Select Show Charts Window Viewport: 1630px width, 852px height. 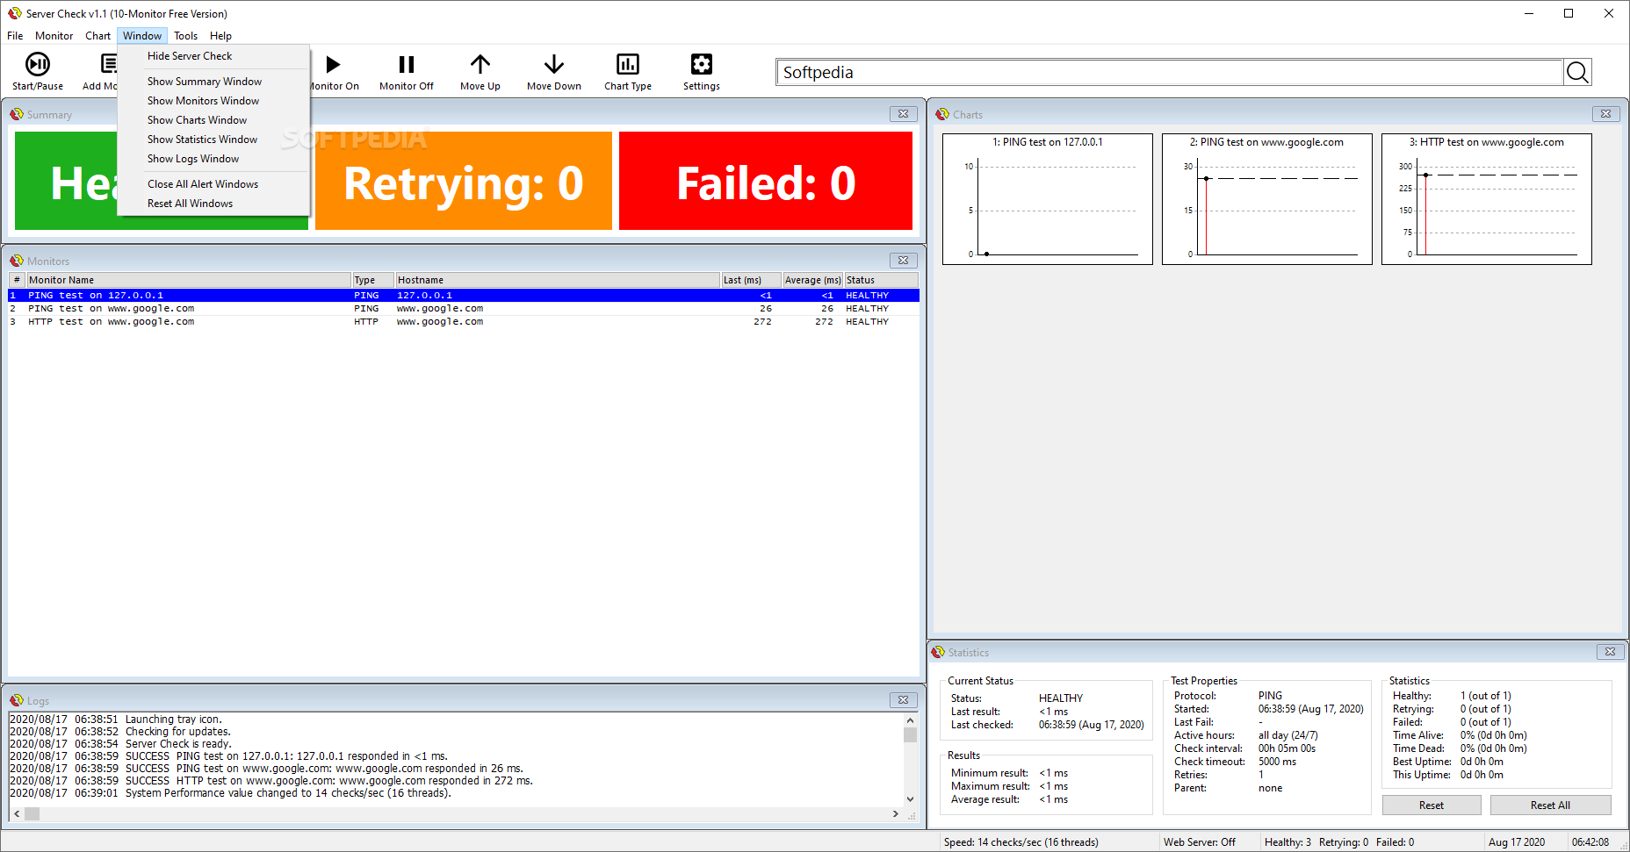click(213, 120)
